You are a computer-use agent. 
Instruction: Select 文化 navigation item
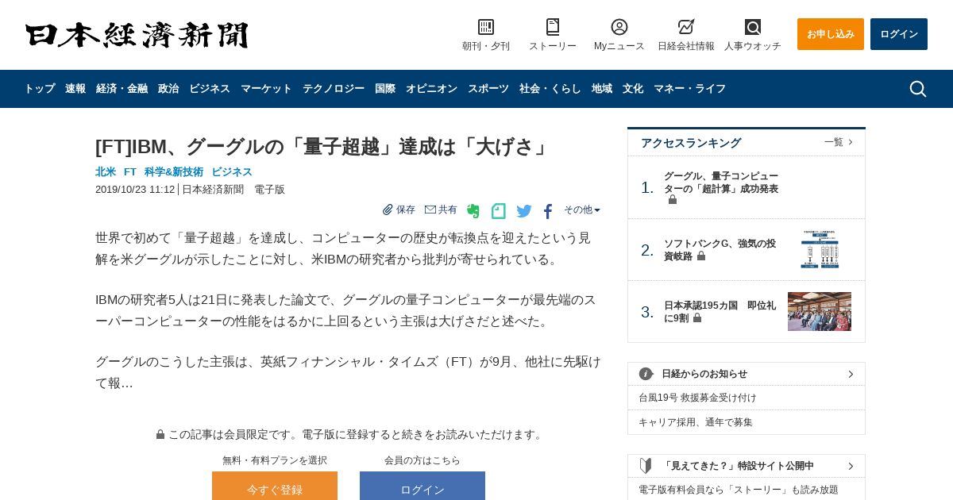pos(633,89)
